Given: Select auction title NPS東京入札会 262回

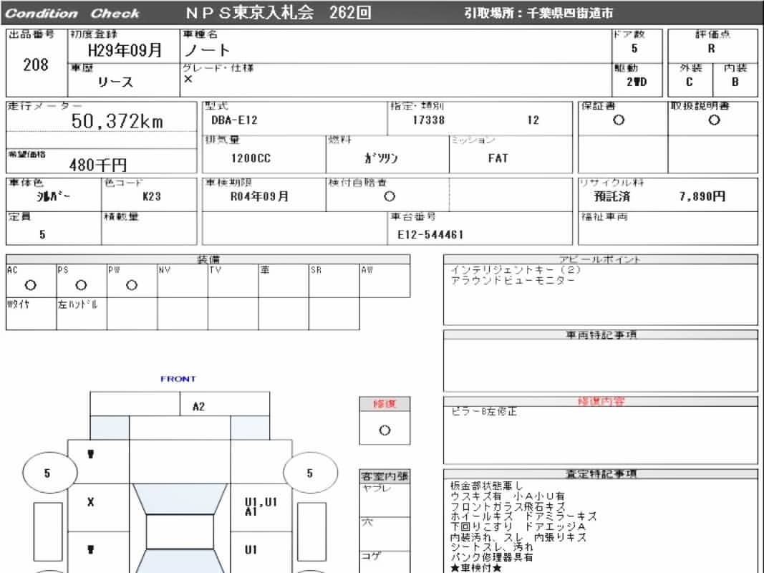Looking at the screenshot, I should click(279, 13).
